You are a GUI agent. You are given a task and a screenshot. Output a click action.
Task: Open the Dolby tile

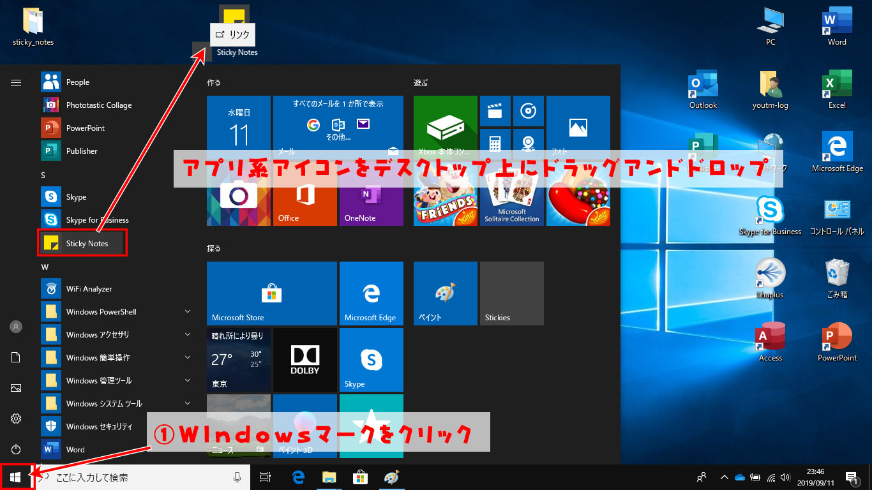(x=305, y=360)
